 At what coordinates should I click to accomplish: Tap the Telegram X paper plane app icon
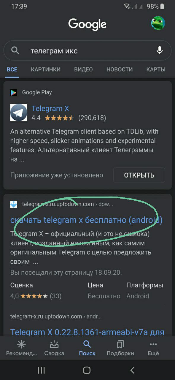(19, 113)
